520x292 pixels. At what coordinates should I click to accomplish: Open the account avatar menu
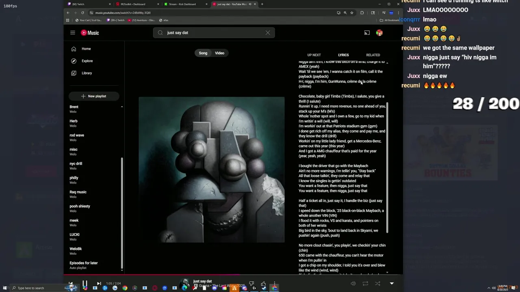coord(379,33)
